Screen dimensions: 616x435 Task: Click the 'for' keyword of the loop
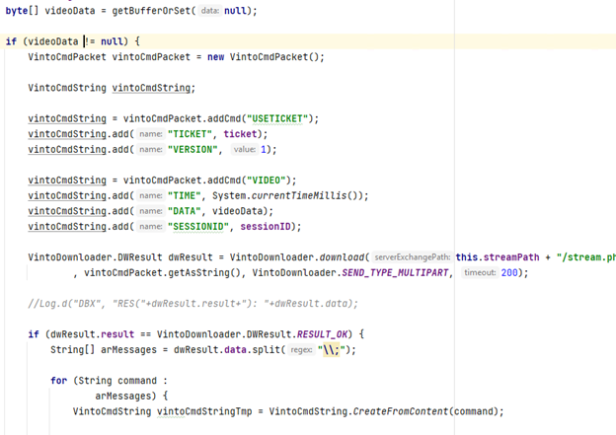tap(58, 381)
